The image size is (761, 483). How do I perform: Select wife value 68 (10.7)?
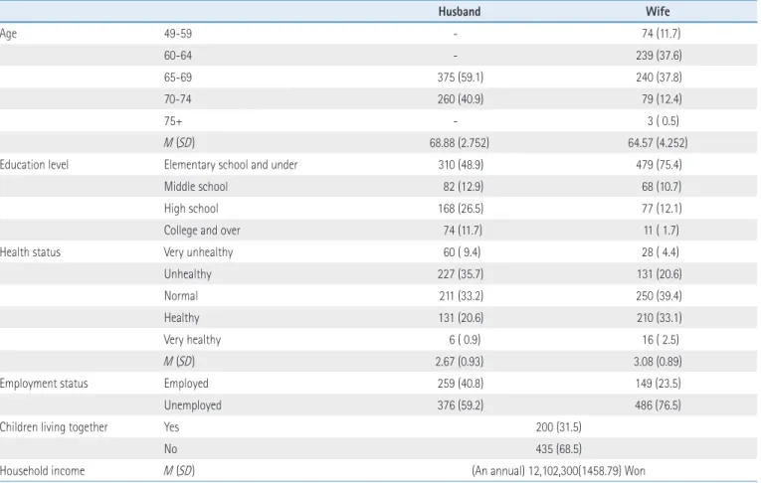click(661, 186)
